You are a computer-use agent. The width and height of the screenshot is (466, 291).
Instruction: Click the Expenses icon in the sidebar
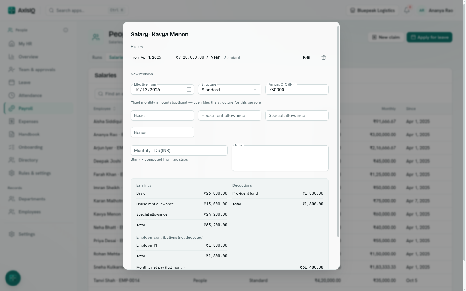pyautogui.click(x=12, y=121)
